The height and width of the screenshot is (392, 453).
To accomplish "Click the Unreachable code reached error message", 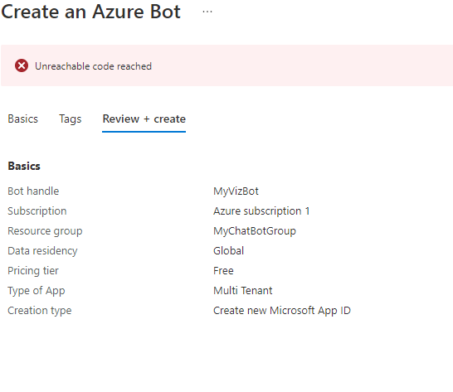I will (x=93, y=66).
